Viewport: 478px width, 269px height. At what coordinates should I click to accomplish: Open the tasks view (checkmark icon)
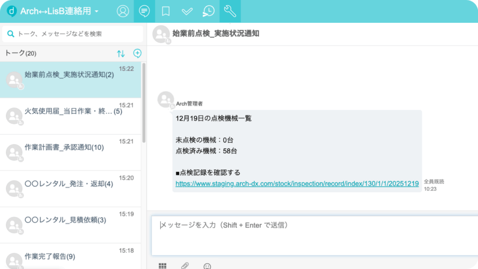pyautogui.click(x=187, y=11)
